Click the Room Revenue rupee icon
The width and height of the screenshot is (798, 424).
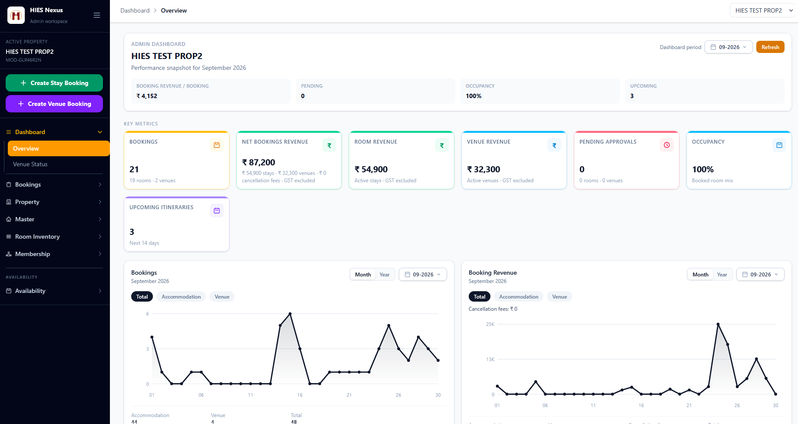442,145
